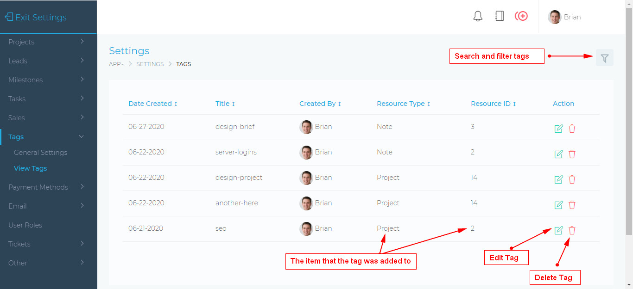
Task: Expand the Payment Methods section
Action: (x=38, y=187)
